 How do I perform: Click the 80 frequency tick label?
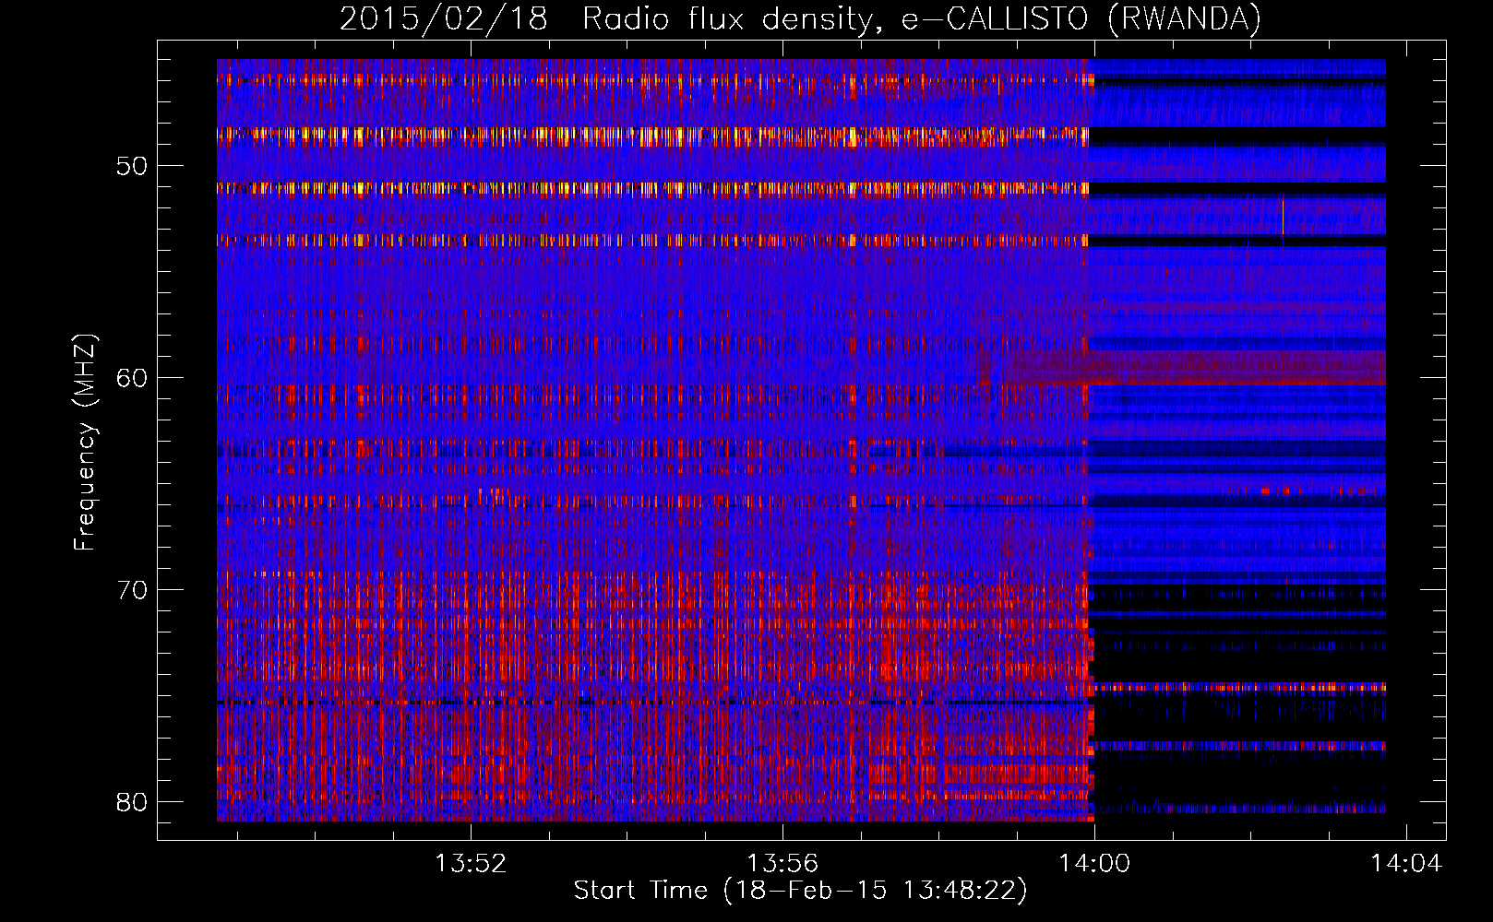coord(132,802)
